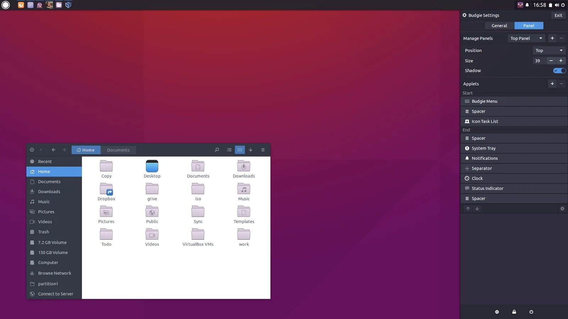Open the file manager hamburger menu
The image size is (568, 319).
(x=263, y=150)
